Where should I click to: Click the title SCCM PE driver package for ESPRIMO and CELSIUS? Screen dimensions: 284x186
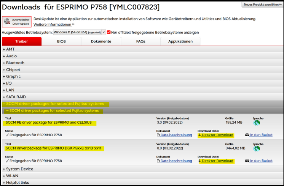49,123
